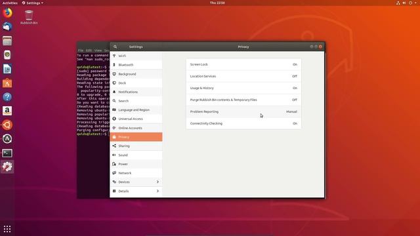The width and height of the screenshot is (420, 236).
Task: Open Software Updater in the dock
Action: pyautogui.click(x=7, y=139)
